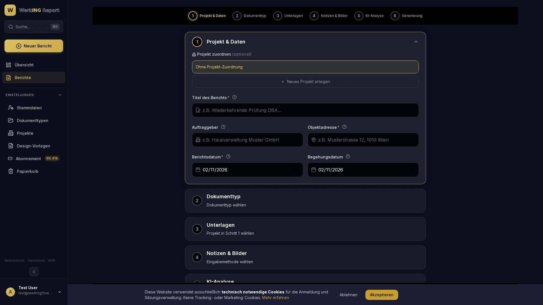The height and width of the screenshot is (305, 543).
Task: Click the Neuer Bericht button
Action: (x=34, y=46)
